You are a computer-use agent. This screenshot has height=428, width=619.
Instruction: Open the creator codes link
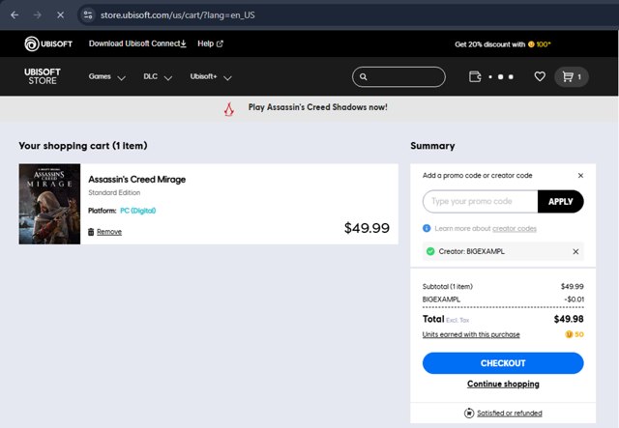click(515, 229)
